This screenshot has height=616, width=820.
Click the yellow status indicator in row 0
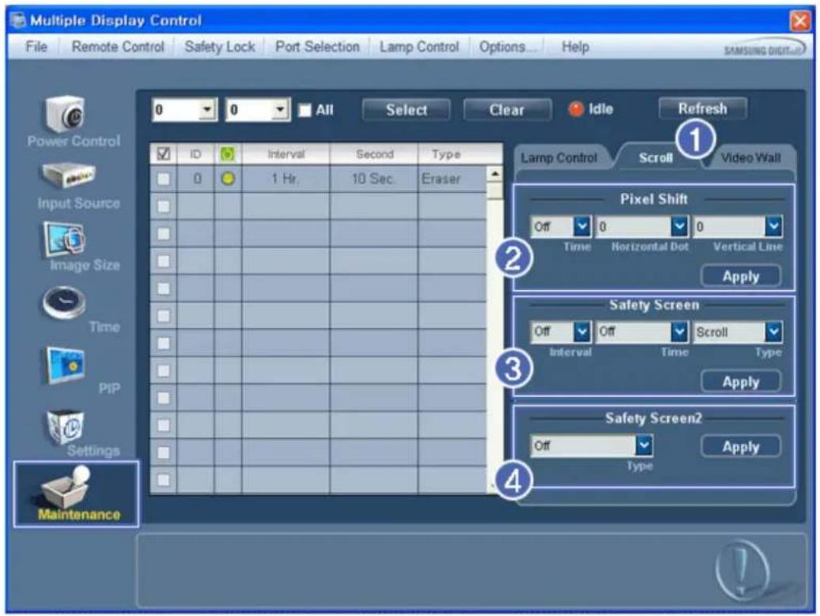228,179
